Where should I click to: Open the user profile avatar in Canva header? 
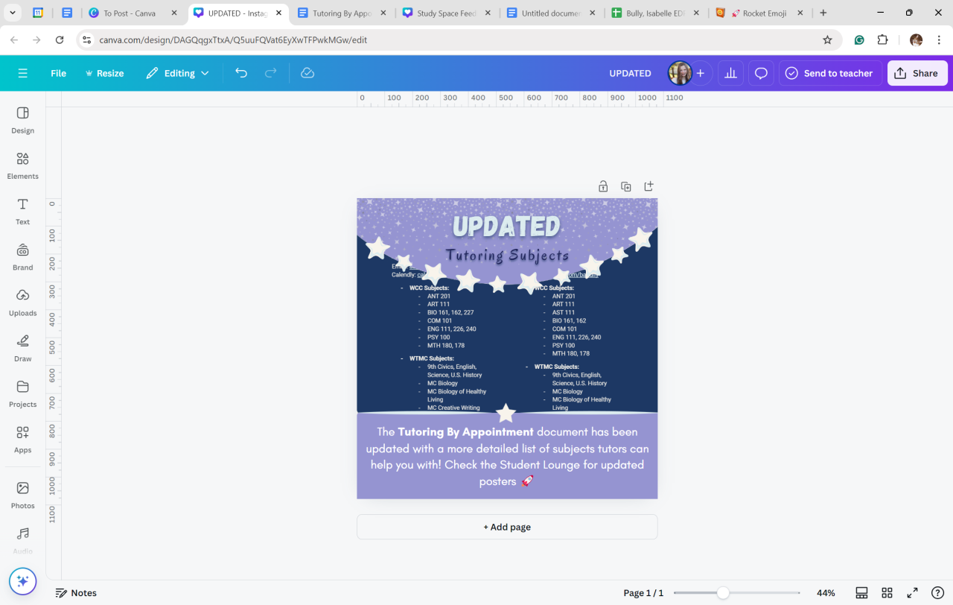(x=680, y=73)
